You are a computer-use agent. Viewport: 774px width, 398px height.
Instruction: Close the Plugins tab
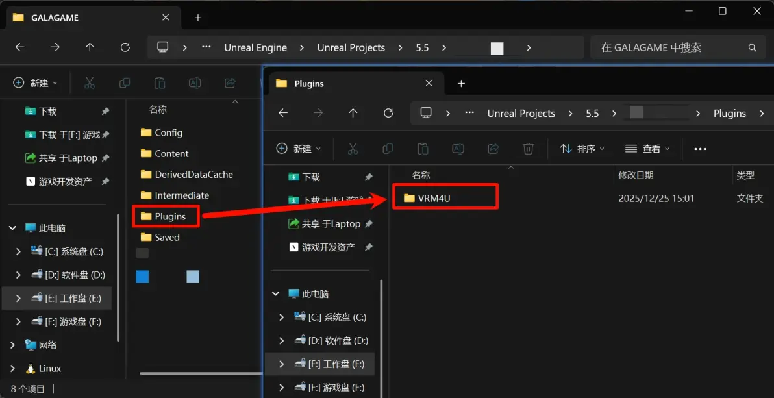point(429,84)
